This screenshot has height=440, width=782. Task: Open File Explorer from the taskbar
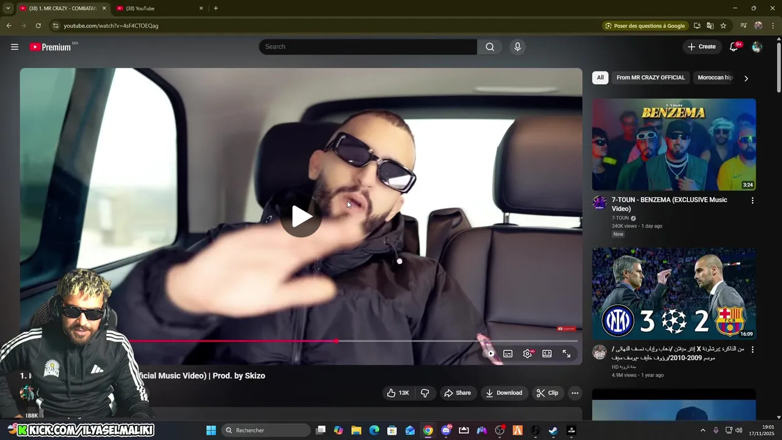(356, 430)
